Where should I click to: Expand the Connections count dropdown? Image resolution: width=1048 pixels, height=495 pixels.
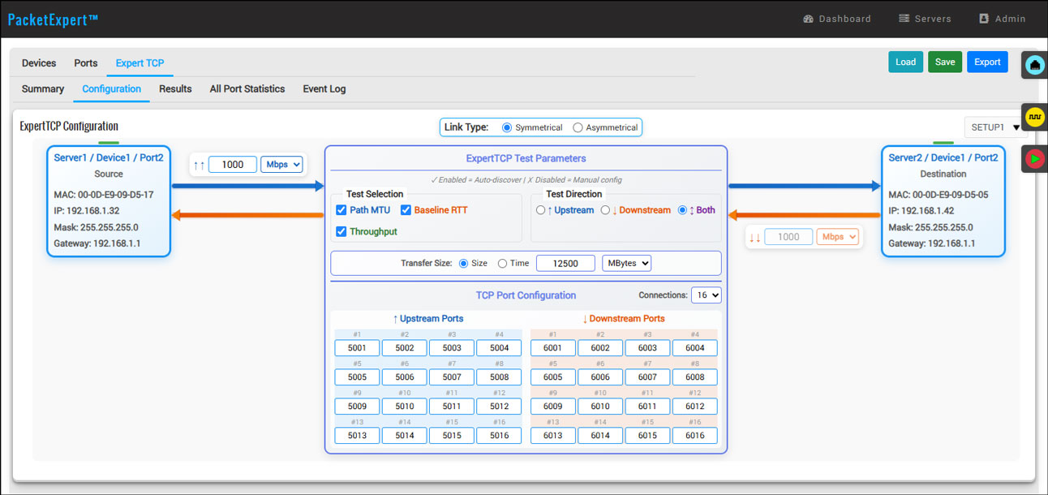pyautogui.click(x=706, y=295)
